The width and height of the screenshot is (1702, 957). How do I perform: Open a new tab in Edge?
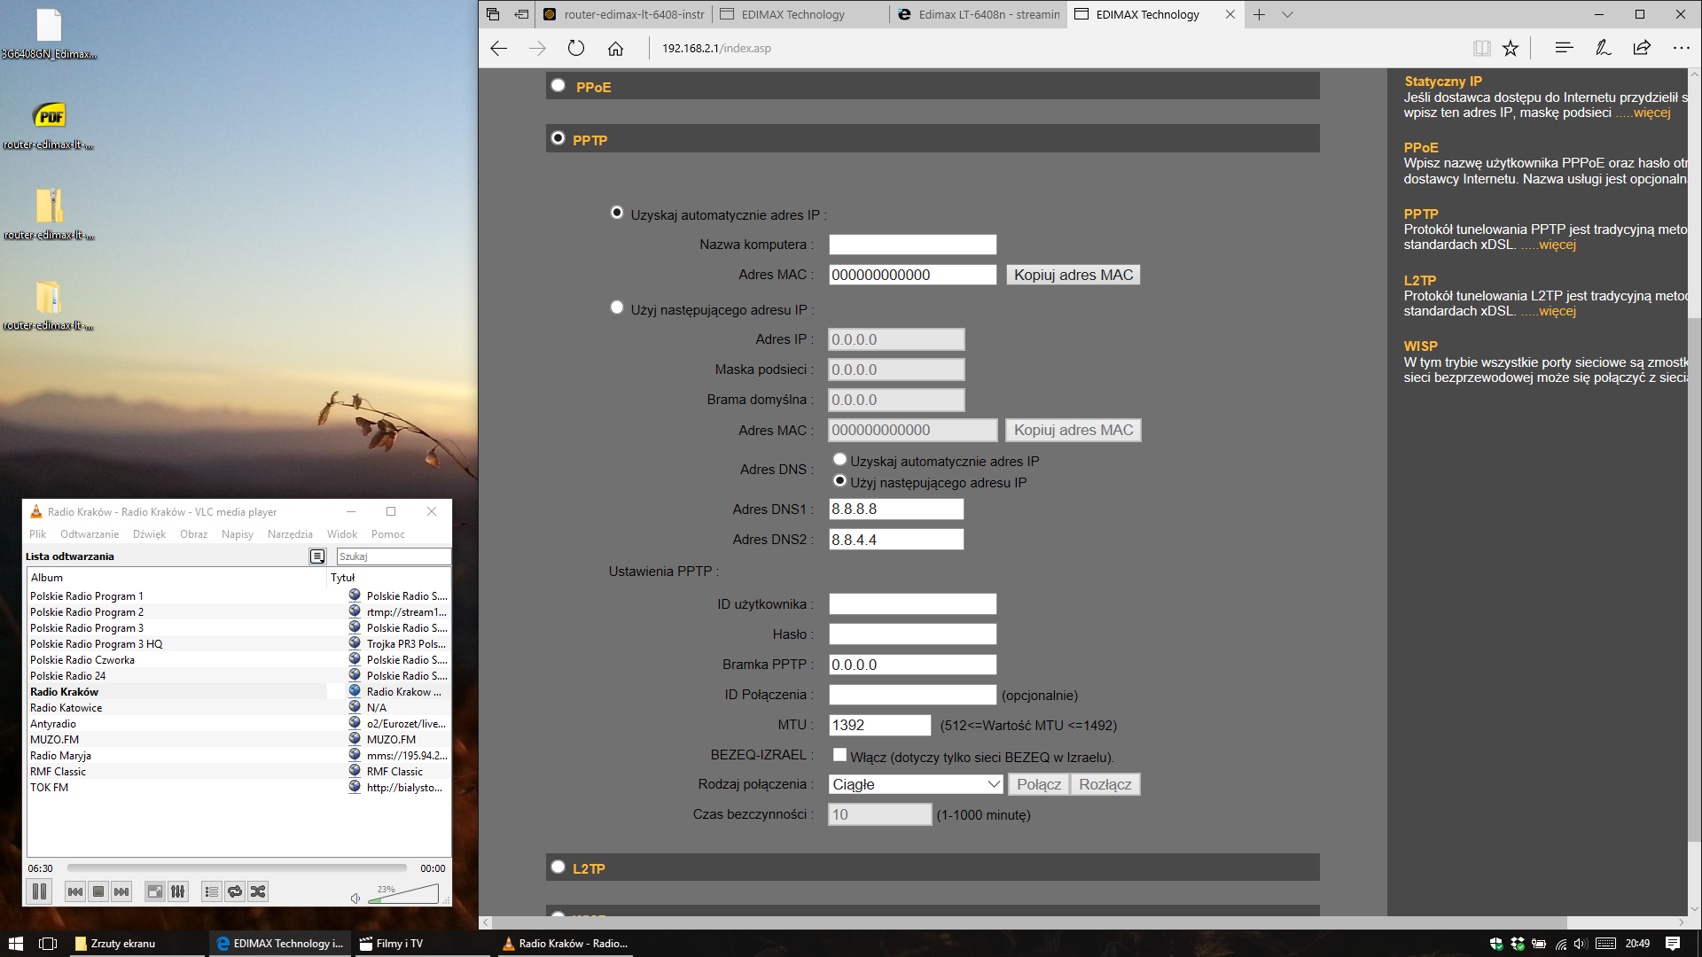coord(1259,14)
